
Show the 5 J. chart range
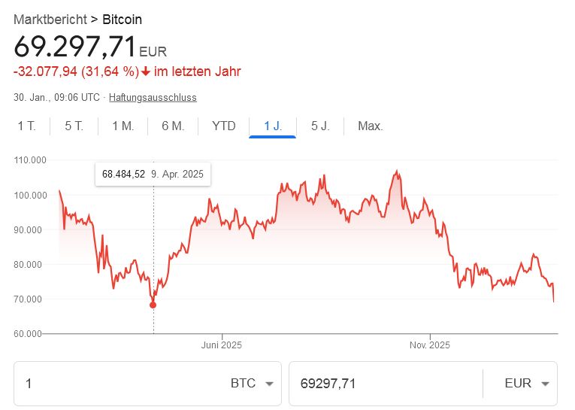click(x=320, y=126)
